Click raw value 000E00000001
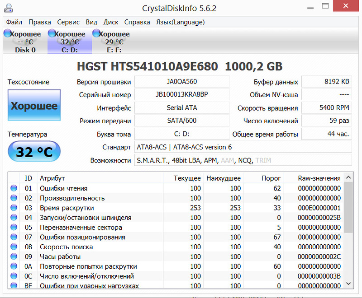Viewport: 362px width, 298px height. 319,208
